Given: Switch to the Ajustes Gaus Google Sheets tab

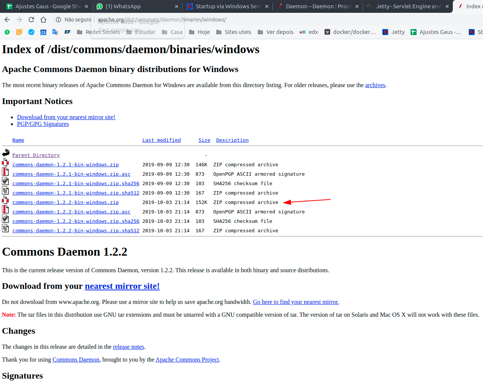Looking at the screenshot, I should tap(45, 6).
